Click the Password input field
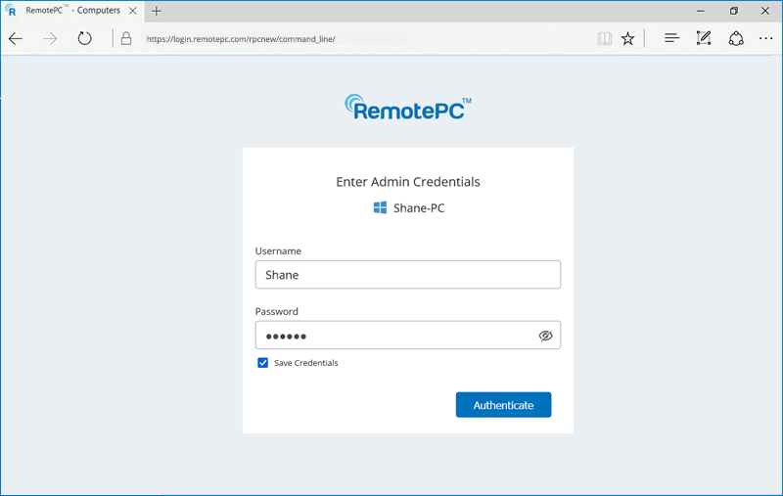This screenshot has width=783, height=496. 391,336
